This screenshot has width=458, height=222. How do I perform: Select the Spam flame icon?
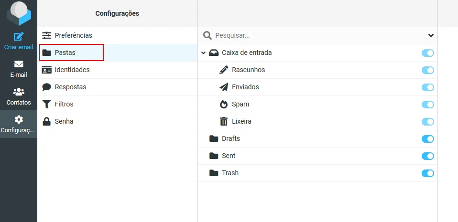(224, 104)
